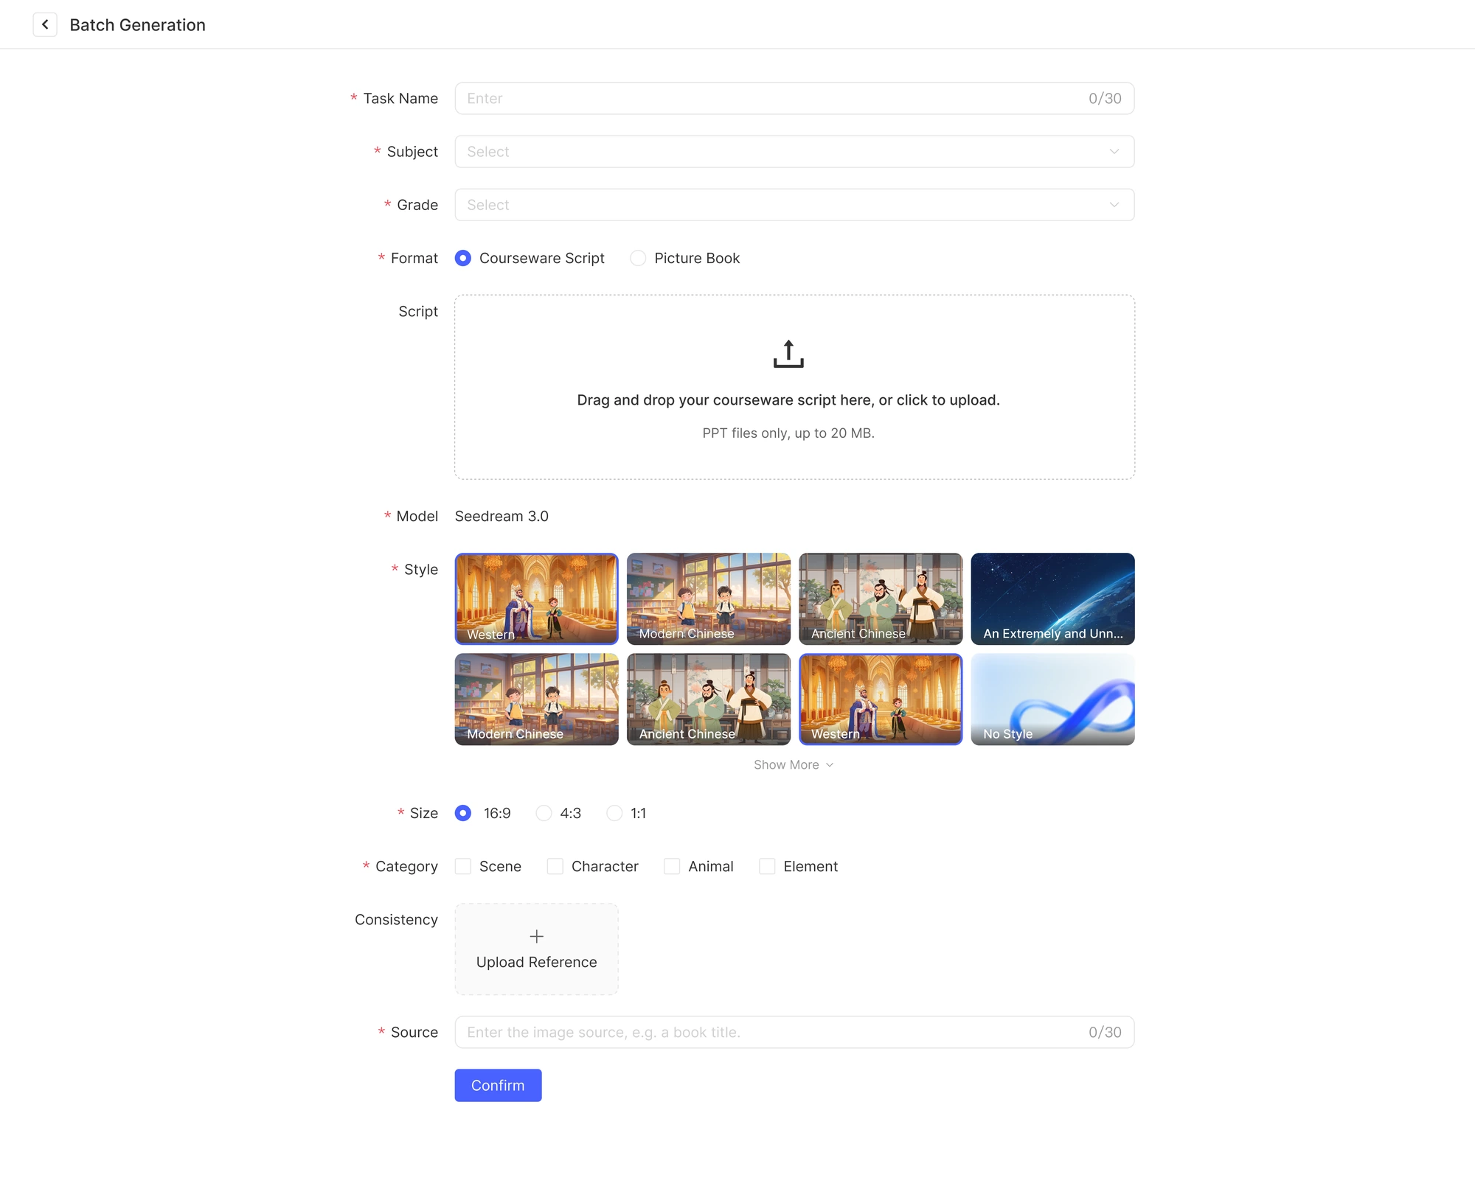This screenshot has height=1197, width=1475.
Task: Click the Task Name input field
Action: tap(794, 98)
